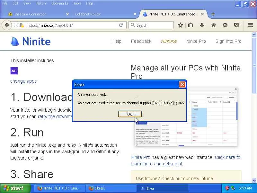Click OK in the Error dialog

pyautogui.click(x=130, y=114)
